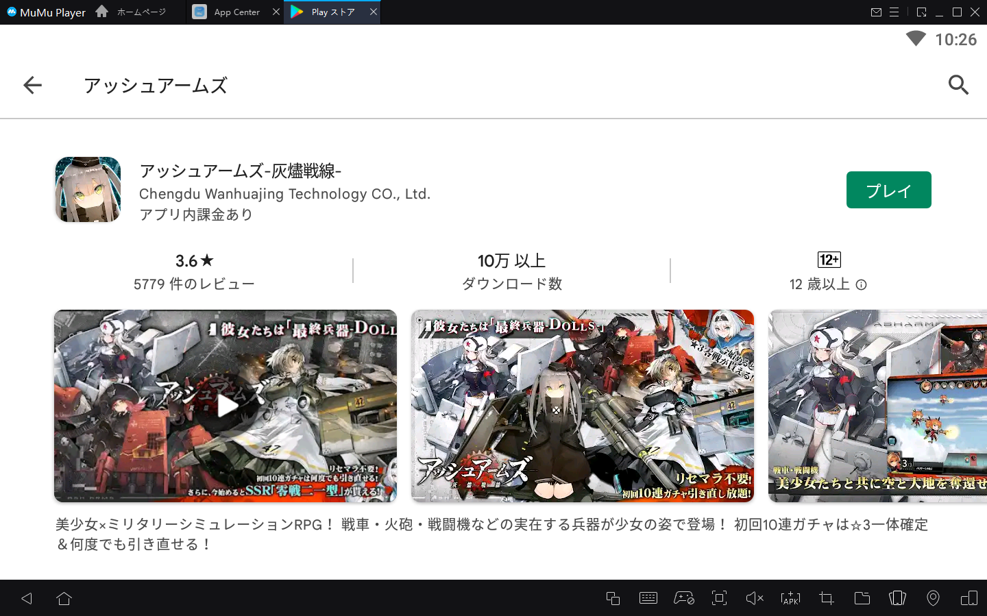Click the Wi-Fi status icon

coord(916,39)
